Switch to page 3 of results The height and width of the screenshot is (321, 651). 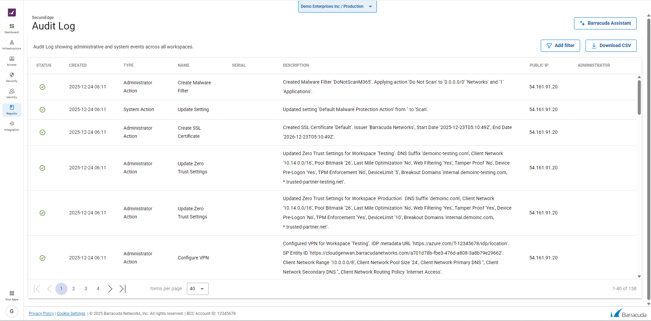(x=86, y=289)
